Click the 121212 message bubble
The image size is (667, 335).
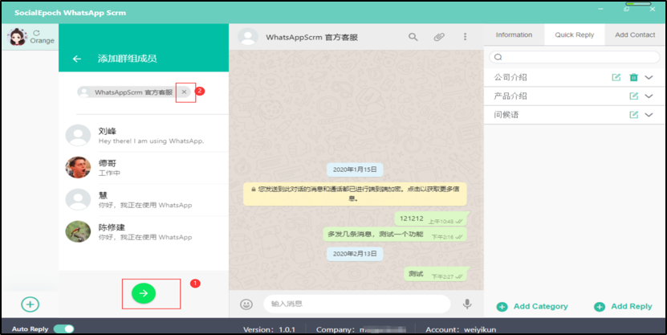click(x=430, y=219)
